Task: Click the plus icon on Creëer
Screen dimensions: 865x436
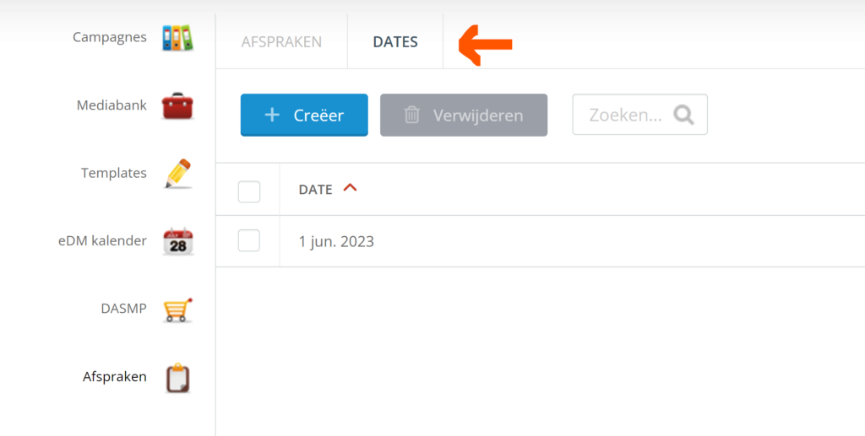Action: pos(272,115)
